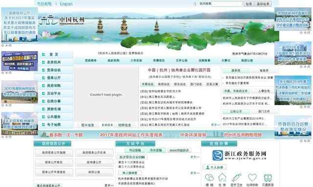Open the 2017年度政府网站工作年度报表 link
The image size is (313, 187).
(x=131, y=135)
